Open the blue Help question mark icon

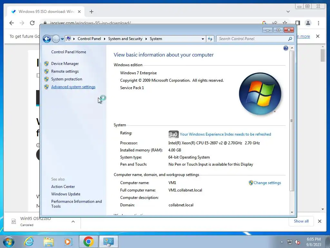pos(286,48)
